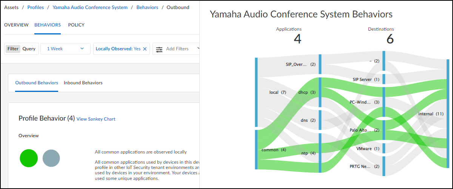Screen dimensions: 453x189
Task: Click the gray overview circle
Action: pos(51,158)
